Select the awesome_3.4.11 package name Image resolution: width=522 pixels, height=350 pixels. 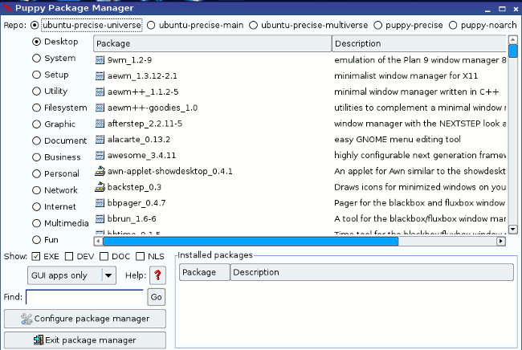click(141, 156)
